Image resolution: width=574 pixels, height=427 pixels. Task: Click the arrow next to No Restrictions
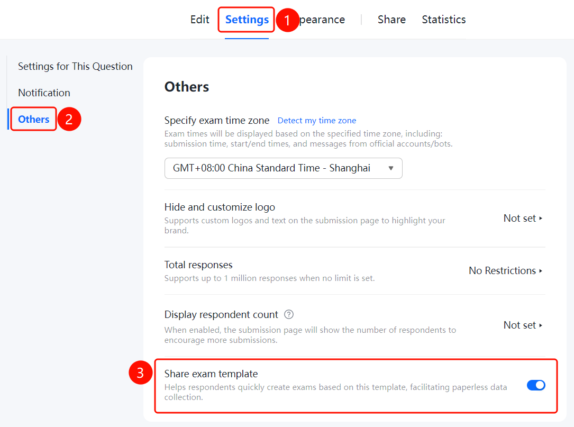541,271
